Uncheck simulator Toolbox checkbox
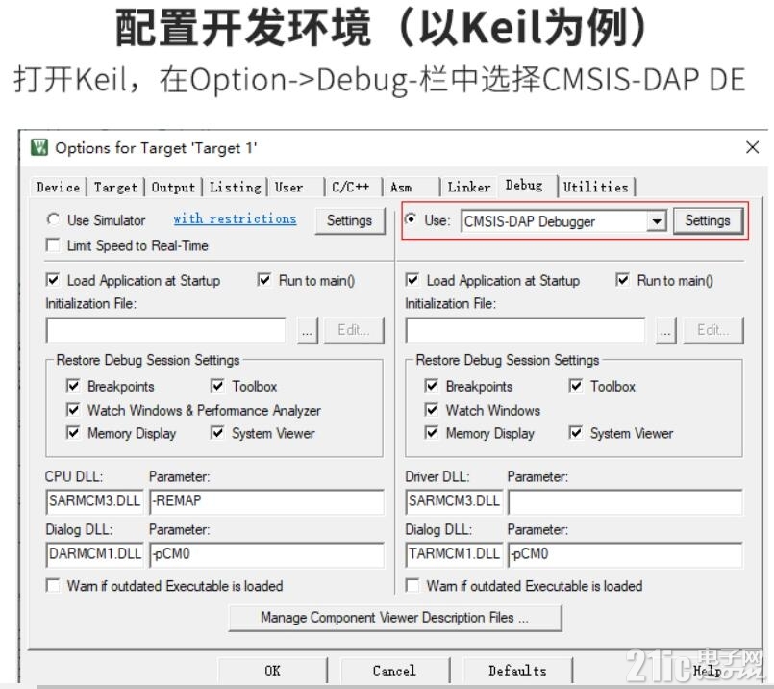774x689 pixels. point(217,386)
